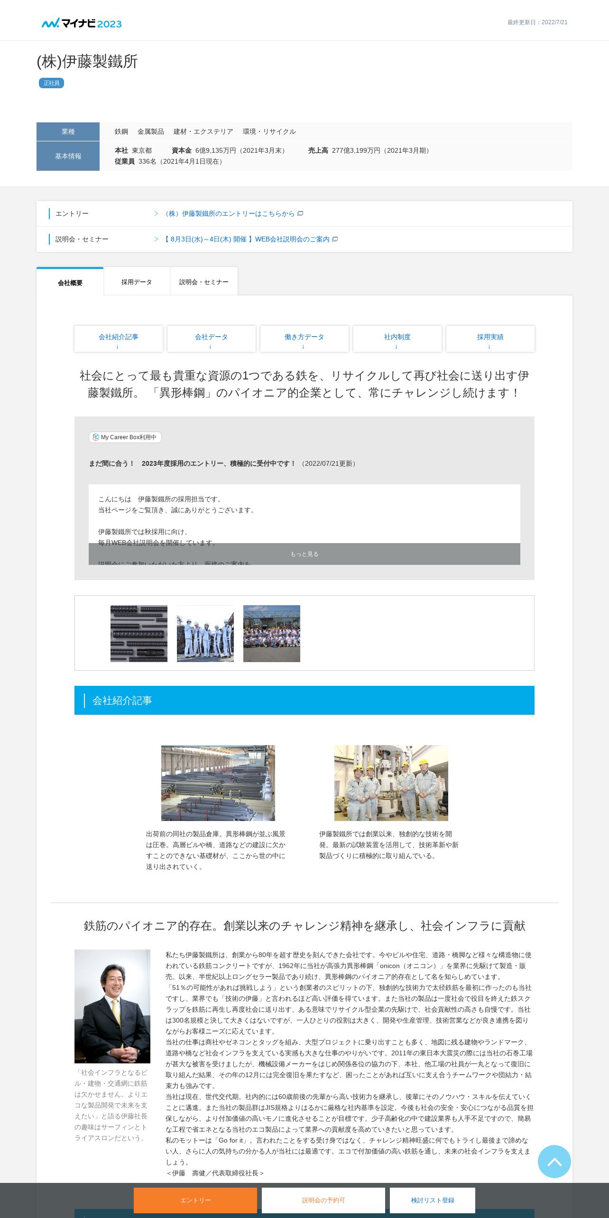Screen dimensions: 609x1218
Task: Jump to 会社データ section
Action: [x=212, y=339]
